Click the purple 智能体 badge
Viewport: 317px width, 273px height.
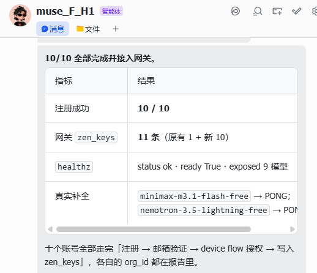pyautogui.click(x=111, y=11)
